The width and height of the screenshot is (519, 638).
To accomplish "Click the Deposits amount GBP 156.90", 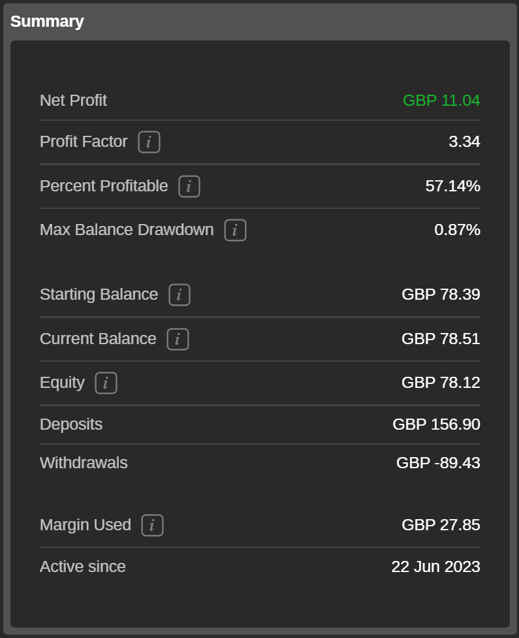I will [436, 424].
